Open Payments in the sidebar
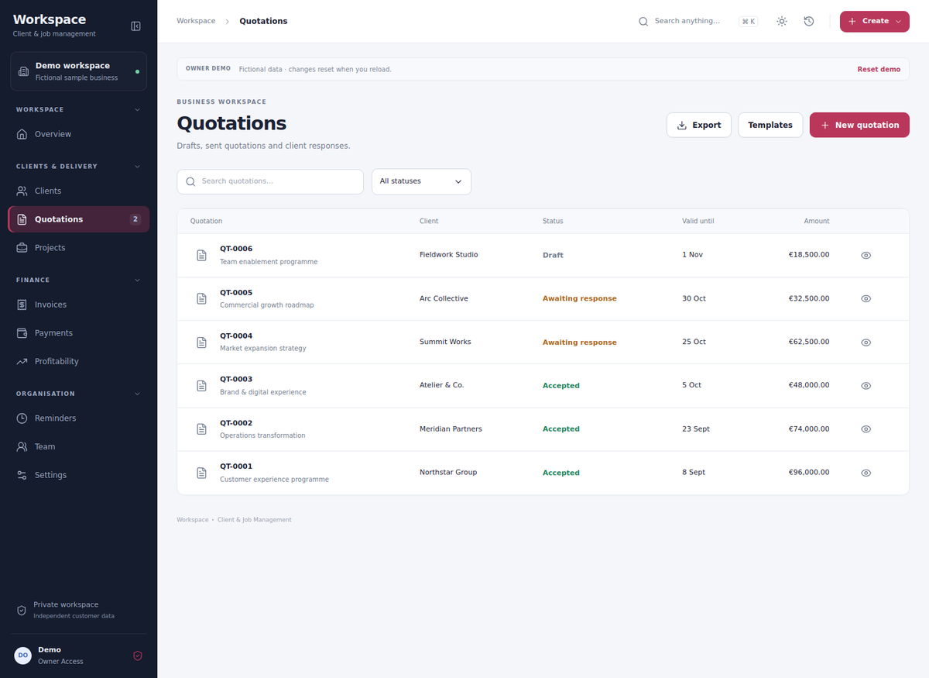 click(78, 333)
